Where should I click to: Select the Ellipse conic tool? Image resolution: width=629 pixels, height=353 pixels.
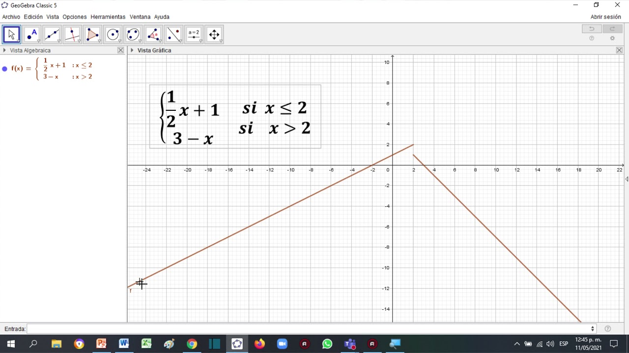[133, 34]
